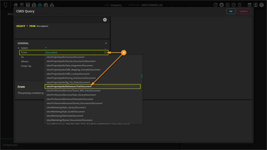The width and height of the screenshot is (267, 150).
Task: Choose sites/Marketing/SiteAssets/Document
Action: 65,116
